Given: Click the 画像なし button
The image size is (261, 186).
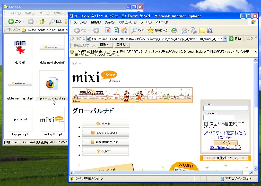Looking at the screenshot, I should 122,45.
